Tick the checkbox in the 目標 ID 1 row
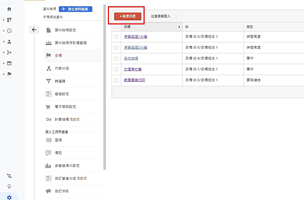 pos(117,69)
